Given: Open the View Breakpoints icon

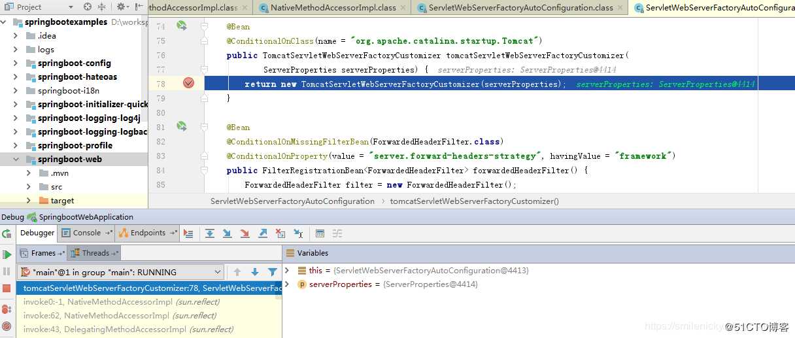Looking at the screenshot, I should [x=7, y=309].
